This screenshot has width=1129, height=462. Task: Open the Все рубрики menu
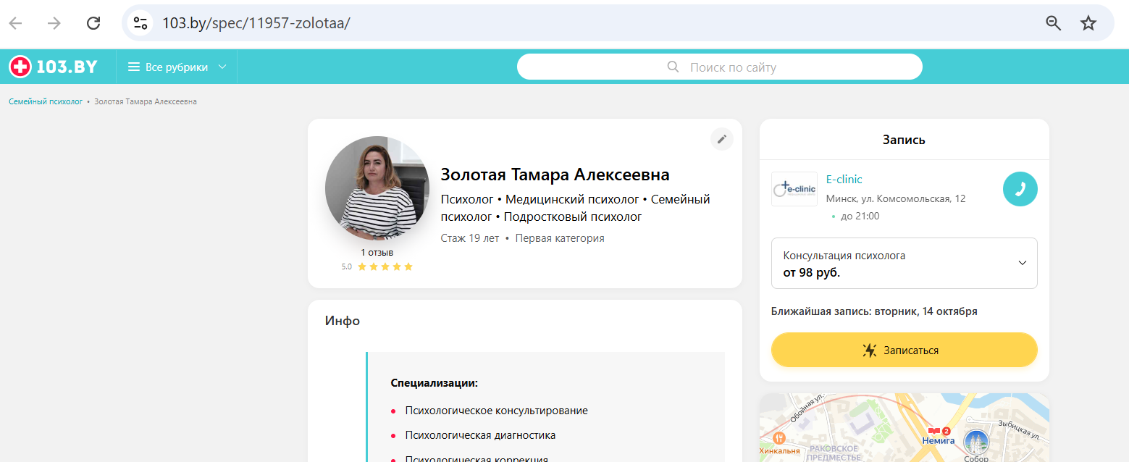click(x=177, y=67)
